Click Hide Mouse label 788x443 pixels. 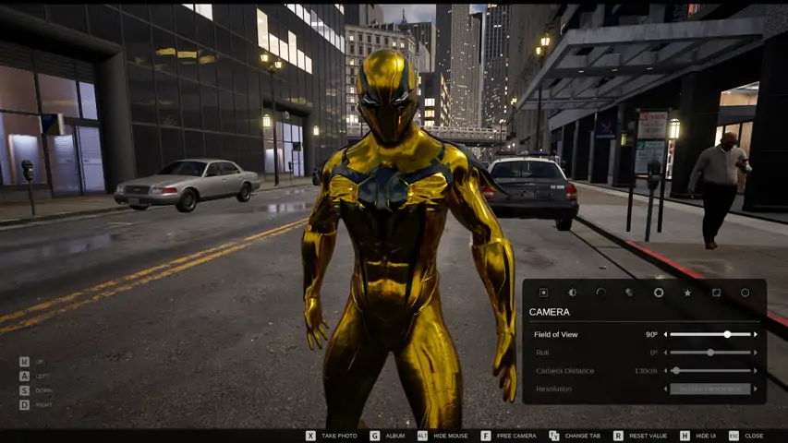[x=450, y=436]
